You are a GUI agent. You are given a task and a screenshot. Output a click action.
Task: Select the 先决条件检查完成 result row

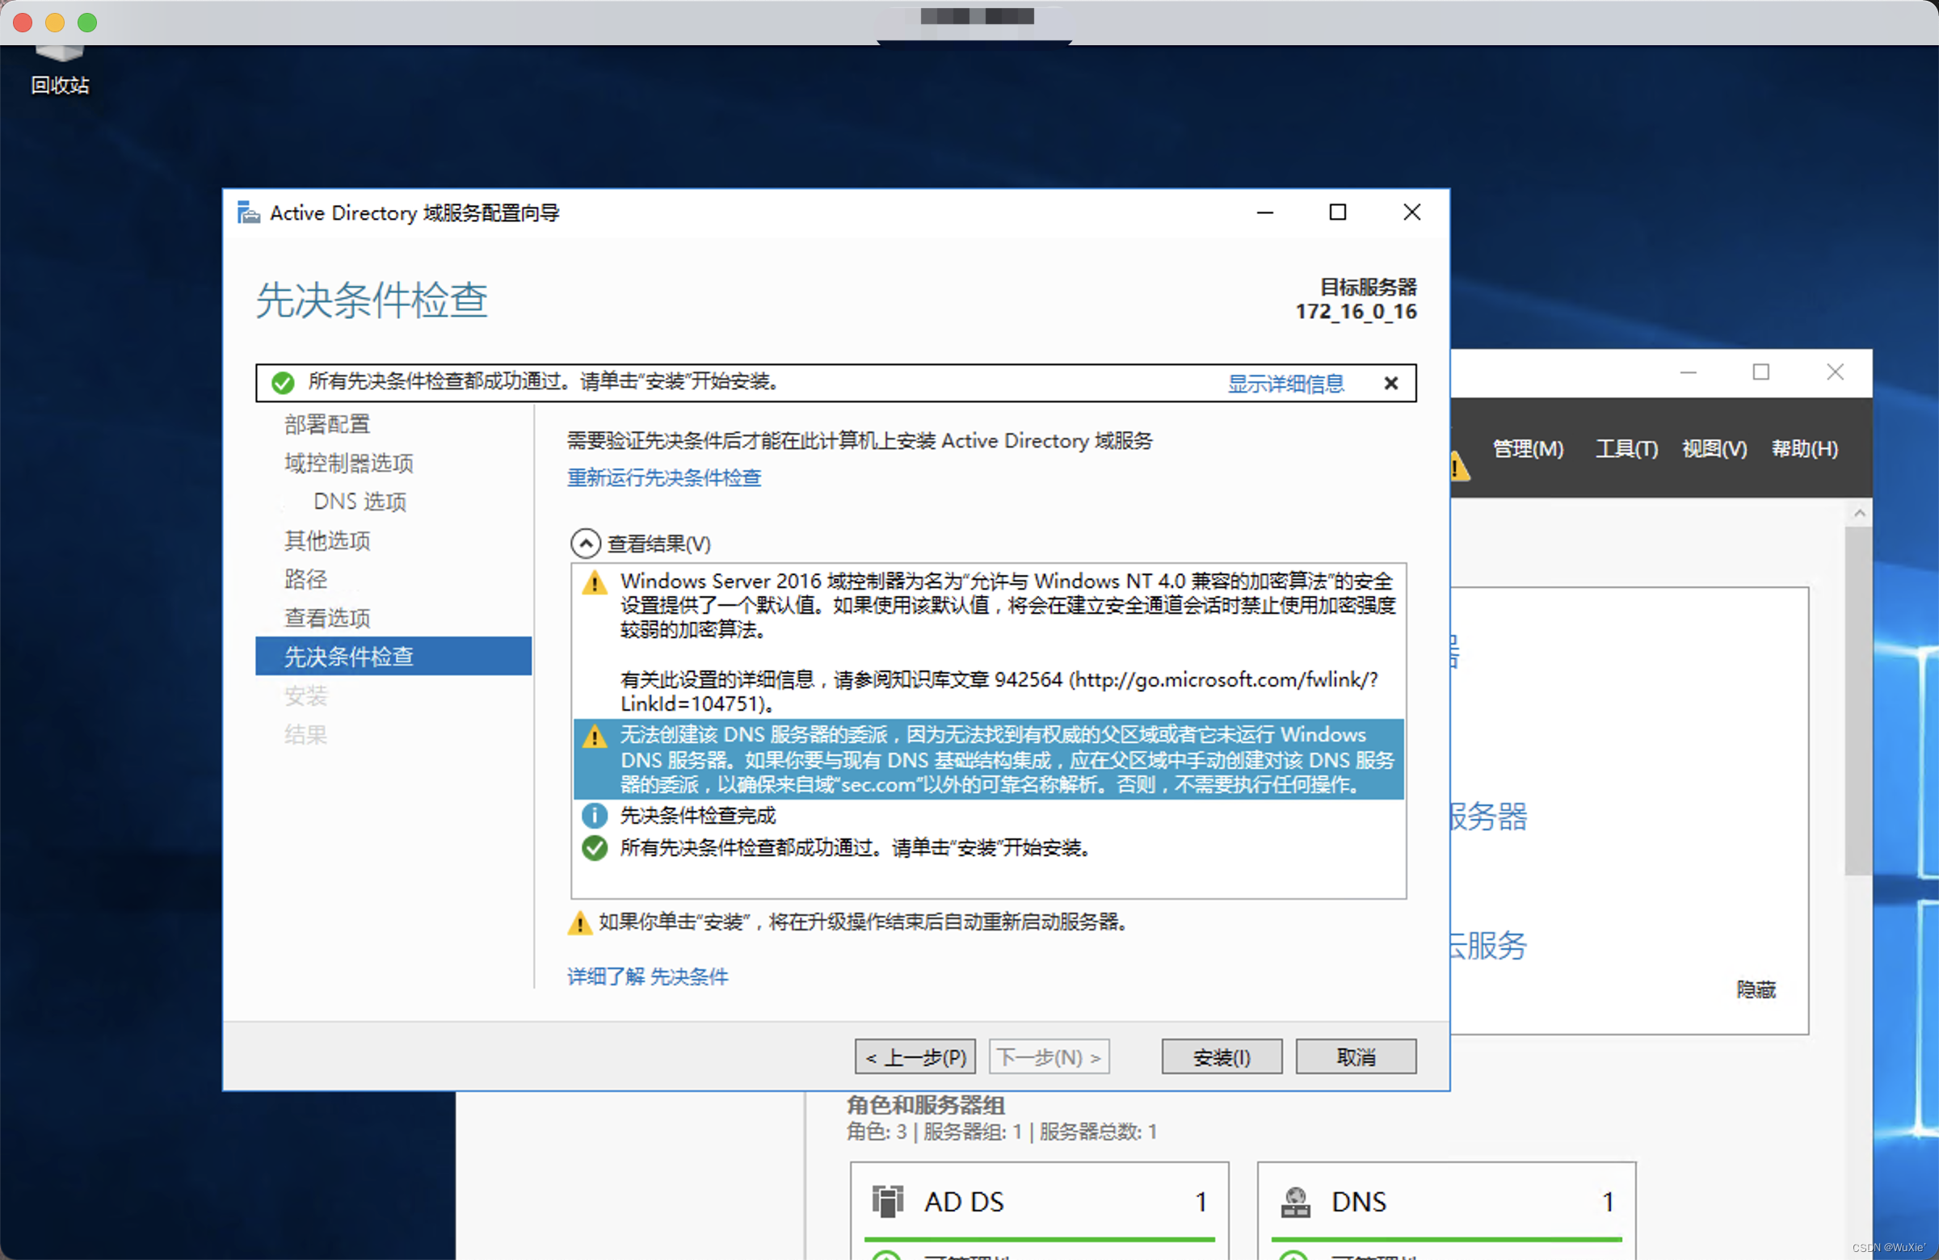tap(988, 815)
